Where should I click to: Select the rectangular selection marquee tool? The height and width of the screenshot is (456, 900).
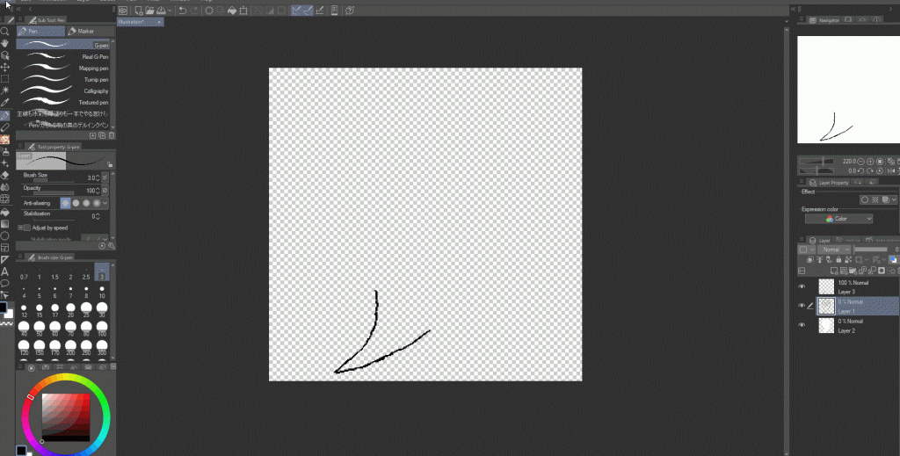[x=4, y=78]
